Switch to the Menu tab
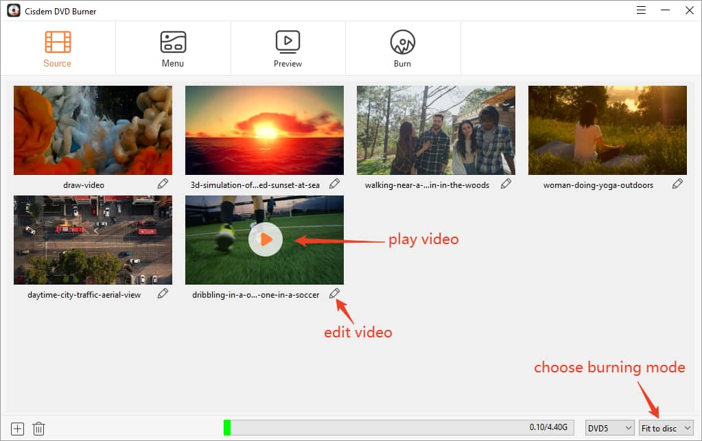The image size is (702, 441). click(173, 49)
